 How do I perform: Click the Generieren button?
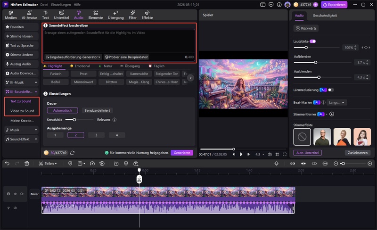pyautogui.click(x=181, y=153)
